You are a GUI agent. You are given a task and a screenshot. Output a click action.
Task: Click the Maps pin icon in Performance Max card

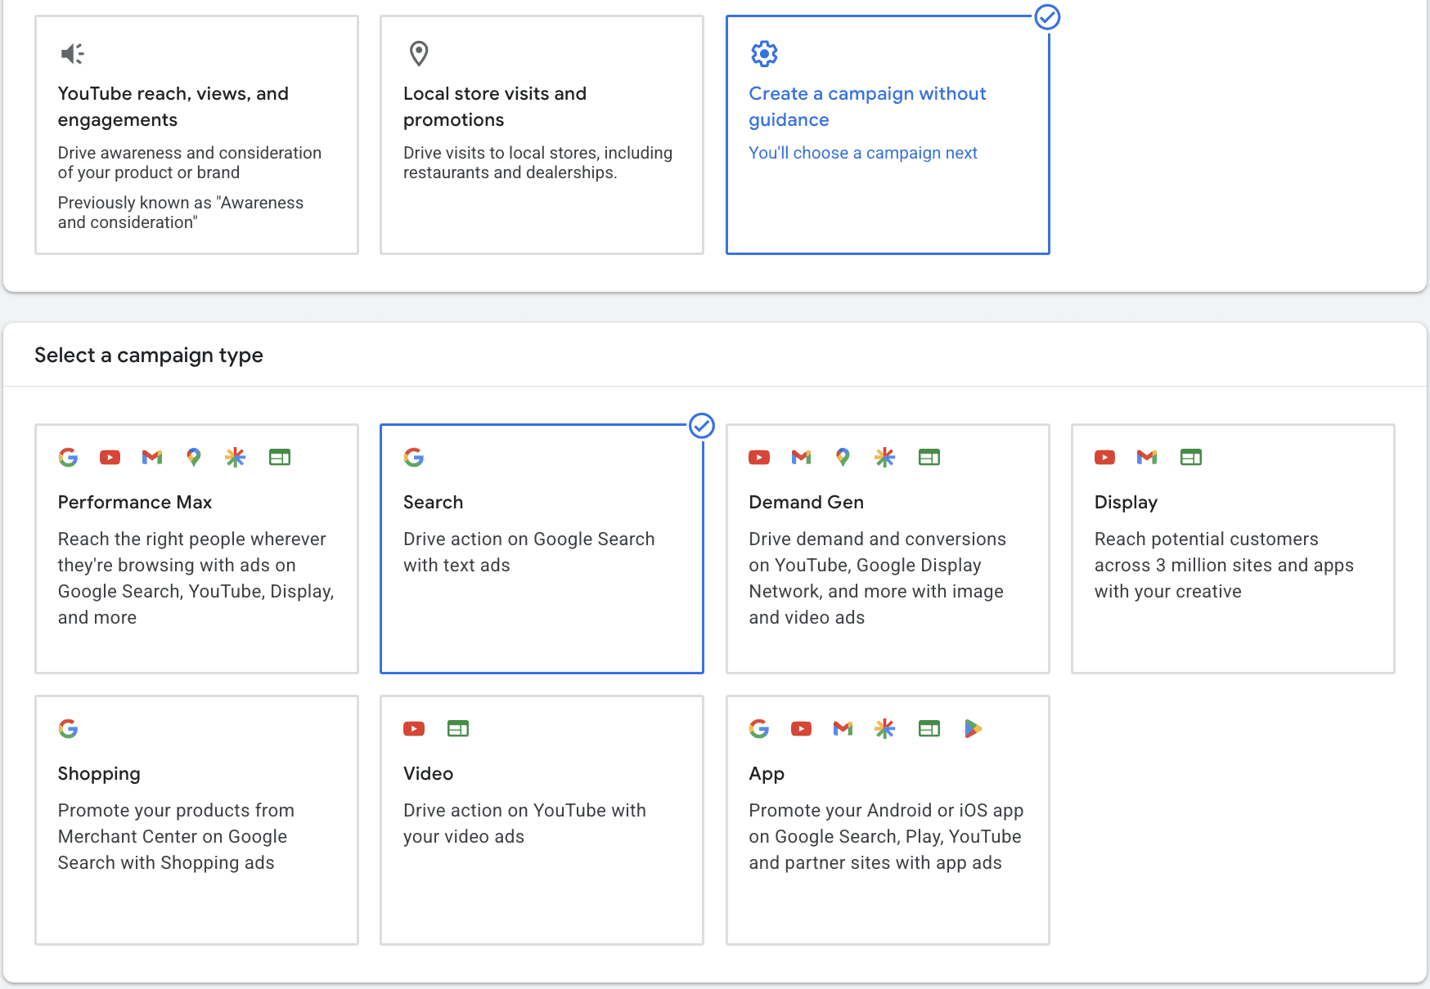coord(194,457)
